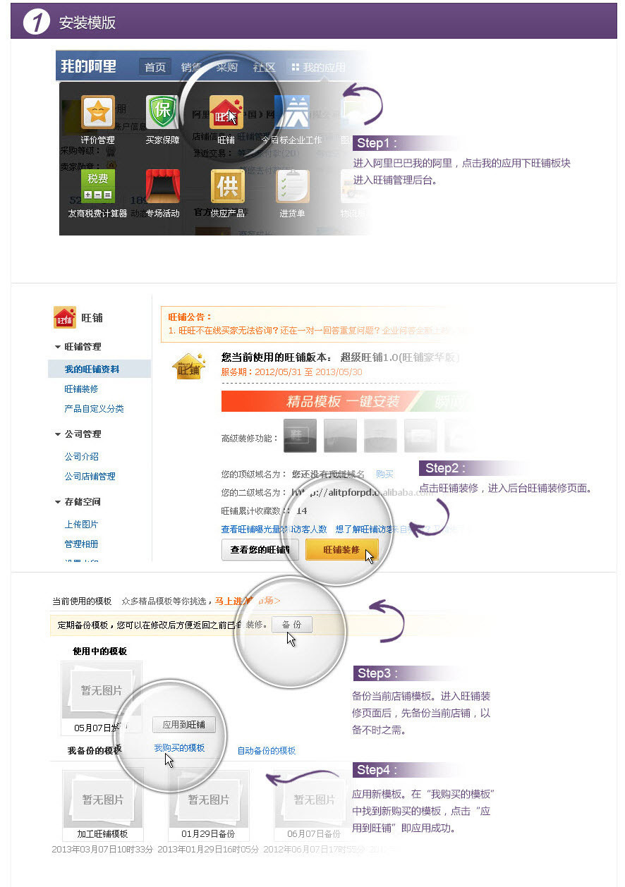This screenshot has height=887, width=625.
Task: Click the 服务期 2012/05/31 至 2013/05/30 text
Action: 292,372
